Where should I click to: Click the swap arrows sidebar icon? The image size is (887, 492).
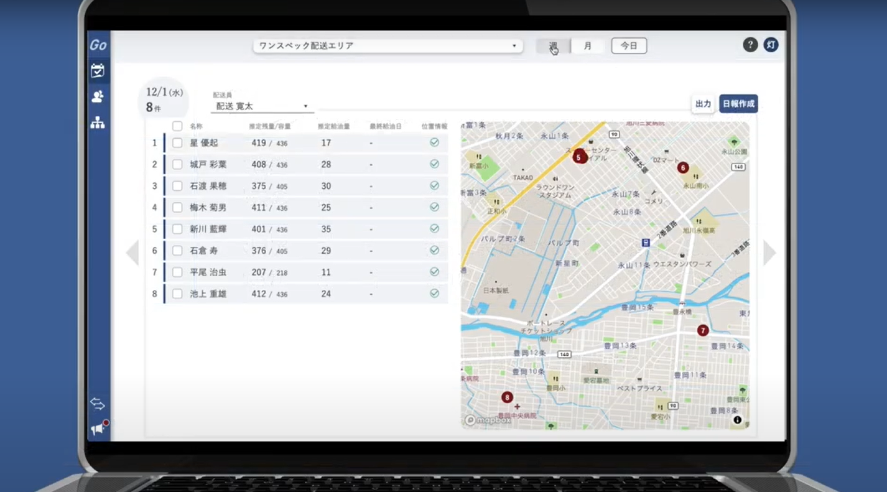[x=98, y=404]
